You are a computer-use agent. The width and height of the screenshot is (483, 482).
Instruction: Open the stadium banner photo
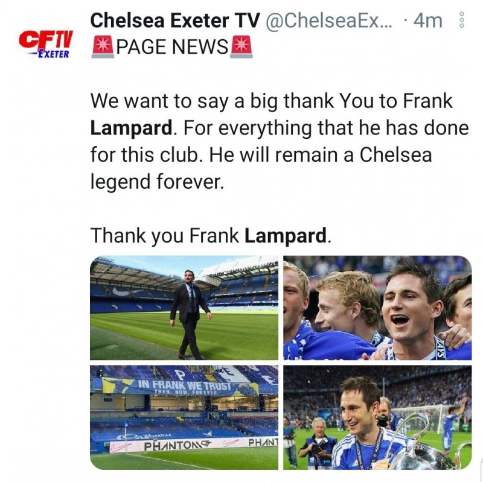click(184, 417)
